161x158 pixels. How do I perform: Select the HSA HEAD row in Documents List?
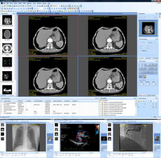(49, 105)
